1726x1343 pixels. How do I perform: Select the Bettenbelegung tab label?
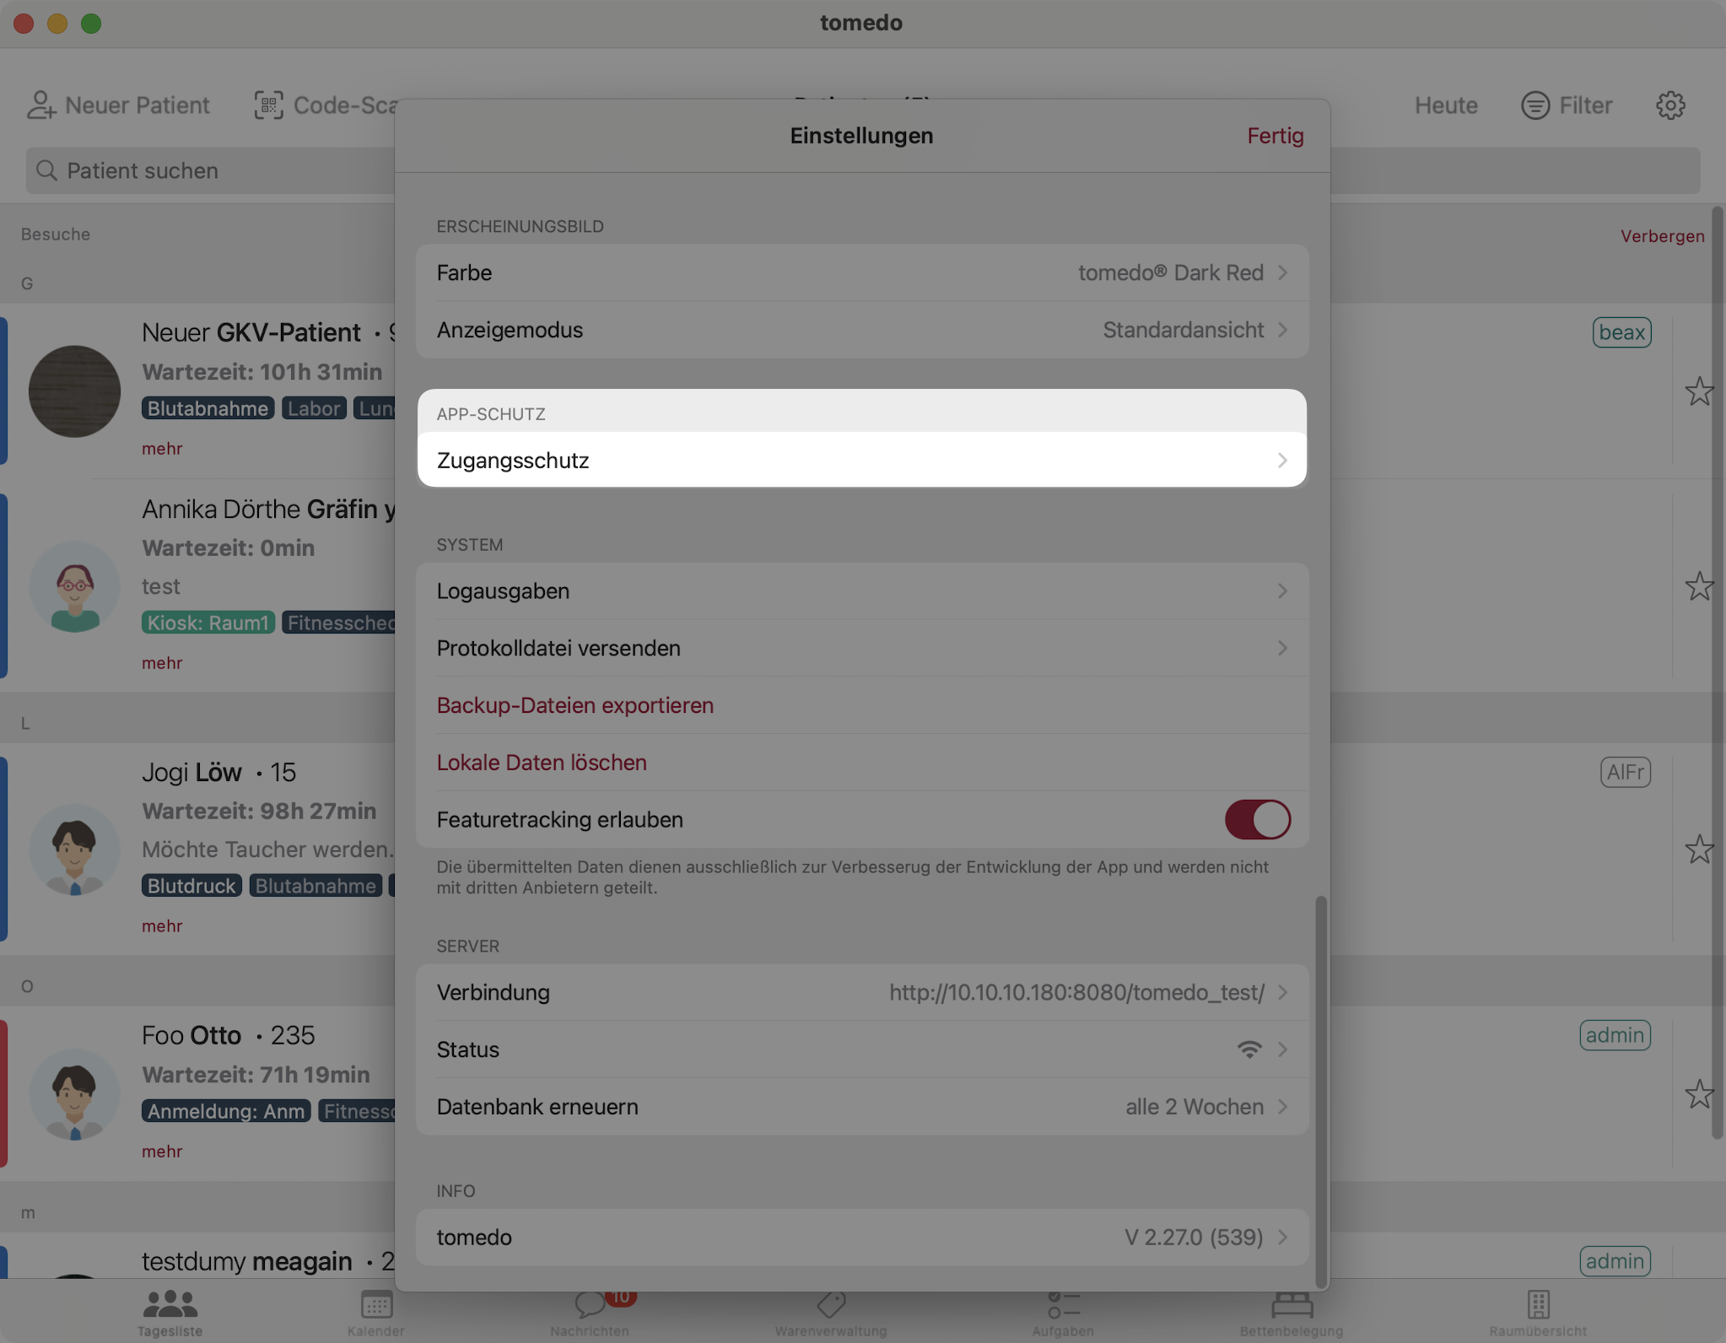point(1292,1331)
